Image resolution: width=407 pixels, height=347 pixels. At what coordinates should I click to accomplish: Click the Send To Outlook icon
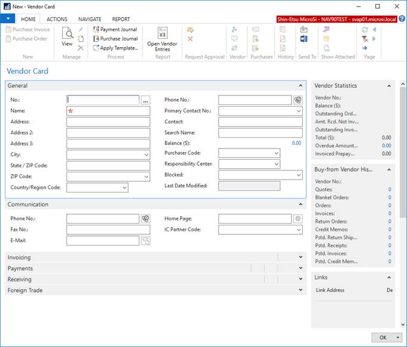[x=304, y=29]
